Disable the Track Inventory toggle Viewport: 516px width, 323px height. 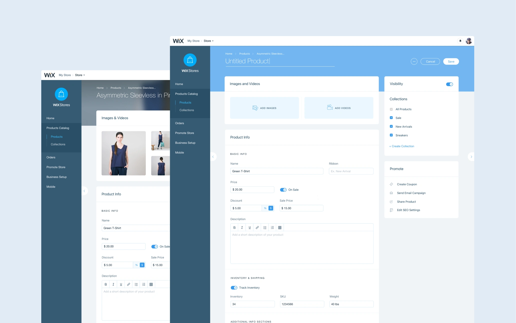coord(234,288)
